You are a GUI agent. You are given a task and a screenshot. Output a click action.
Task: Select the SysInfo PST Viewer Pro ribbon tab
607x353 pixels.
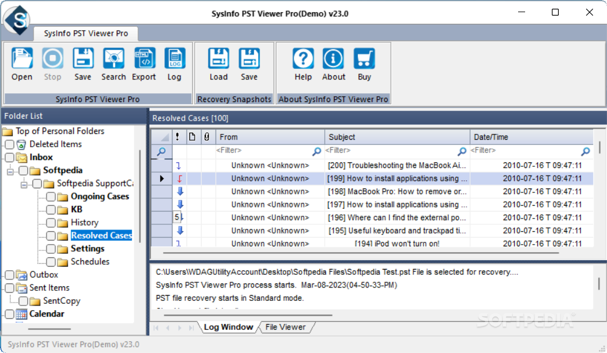click(86, 33)
